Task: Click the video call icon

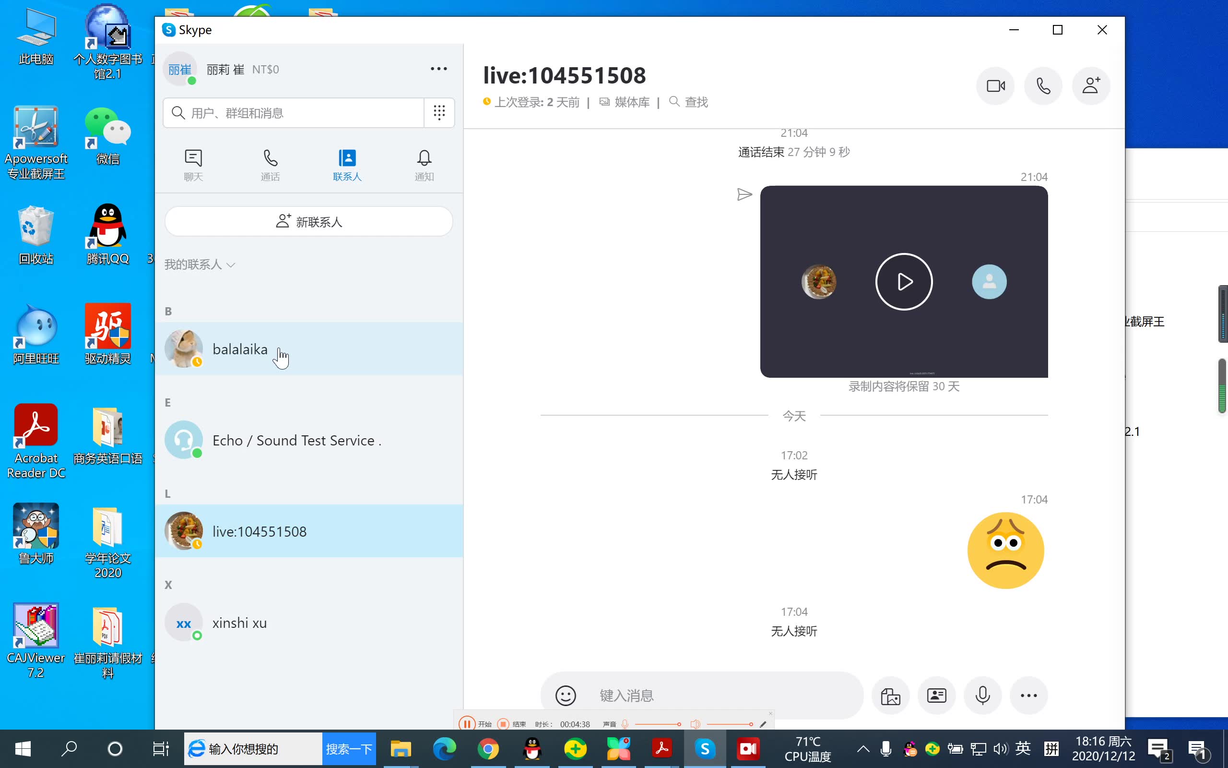Action: click(x=995, y=85)
